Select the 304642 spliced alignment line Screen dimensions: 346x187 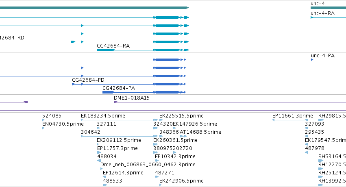point(119,136)
